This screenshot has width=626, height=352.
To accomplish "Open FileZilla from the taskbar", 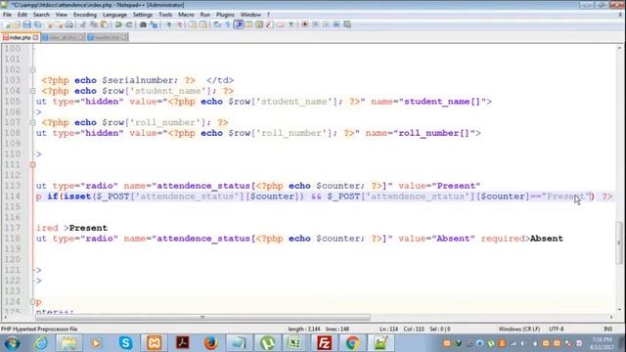I will pos(324,343).
